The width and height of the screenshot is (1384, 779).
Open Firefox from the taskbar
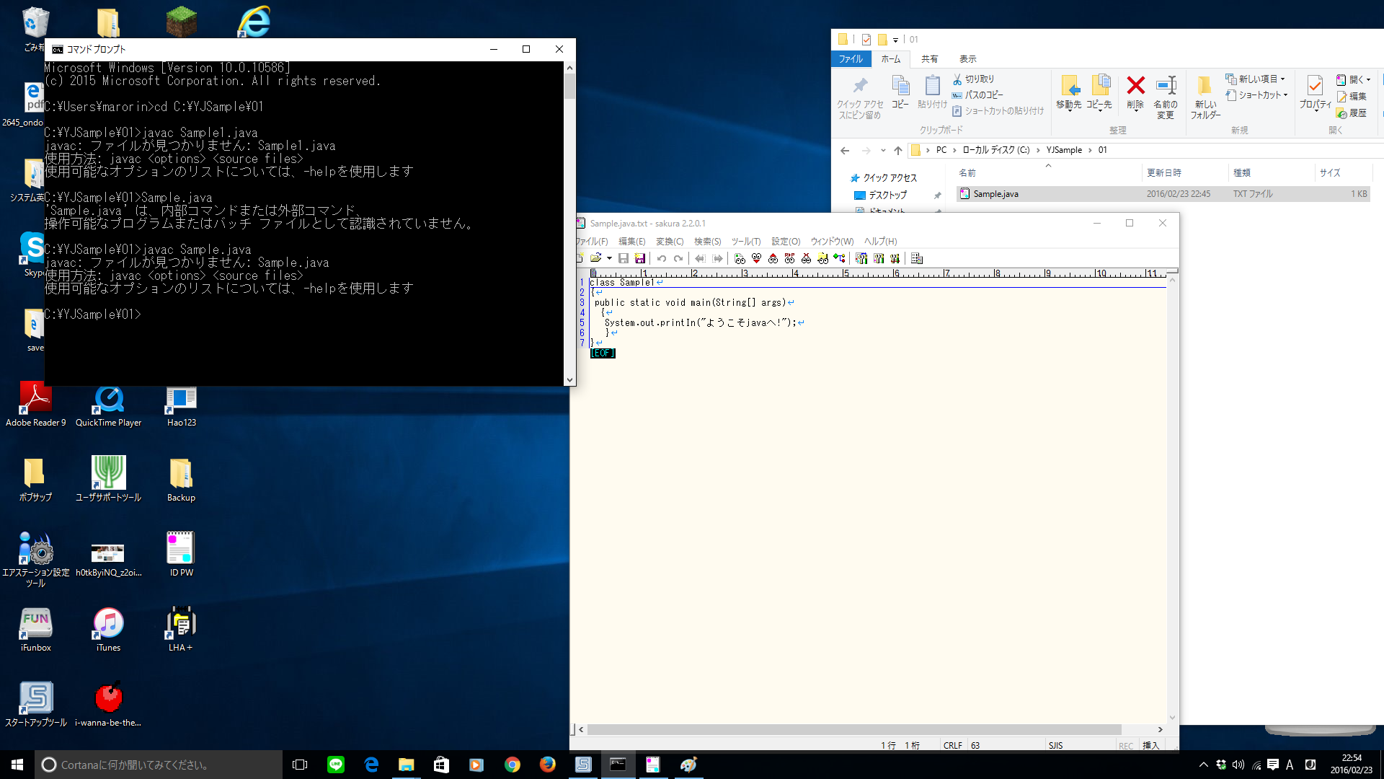548,765
